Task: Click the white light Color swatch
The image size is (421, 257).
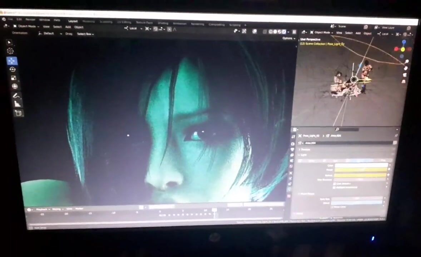Action: (x=361, y=165)
